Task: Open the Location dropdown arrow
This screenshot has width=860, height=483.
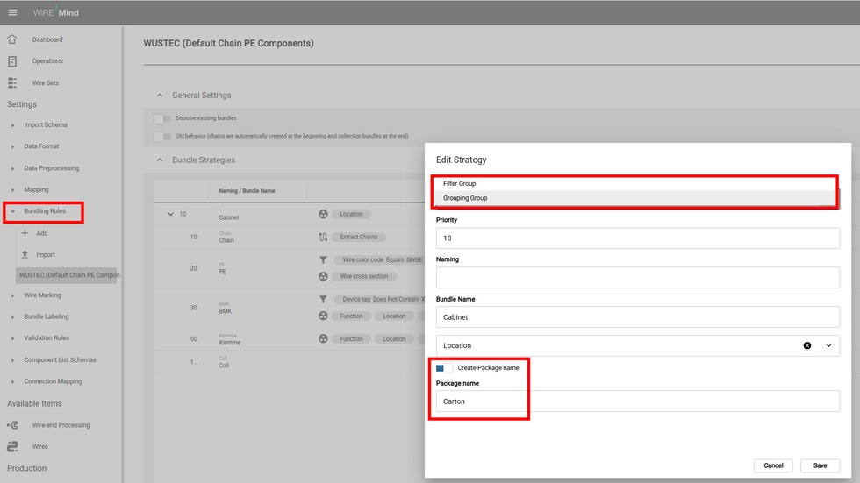Action: 828,345
